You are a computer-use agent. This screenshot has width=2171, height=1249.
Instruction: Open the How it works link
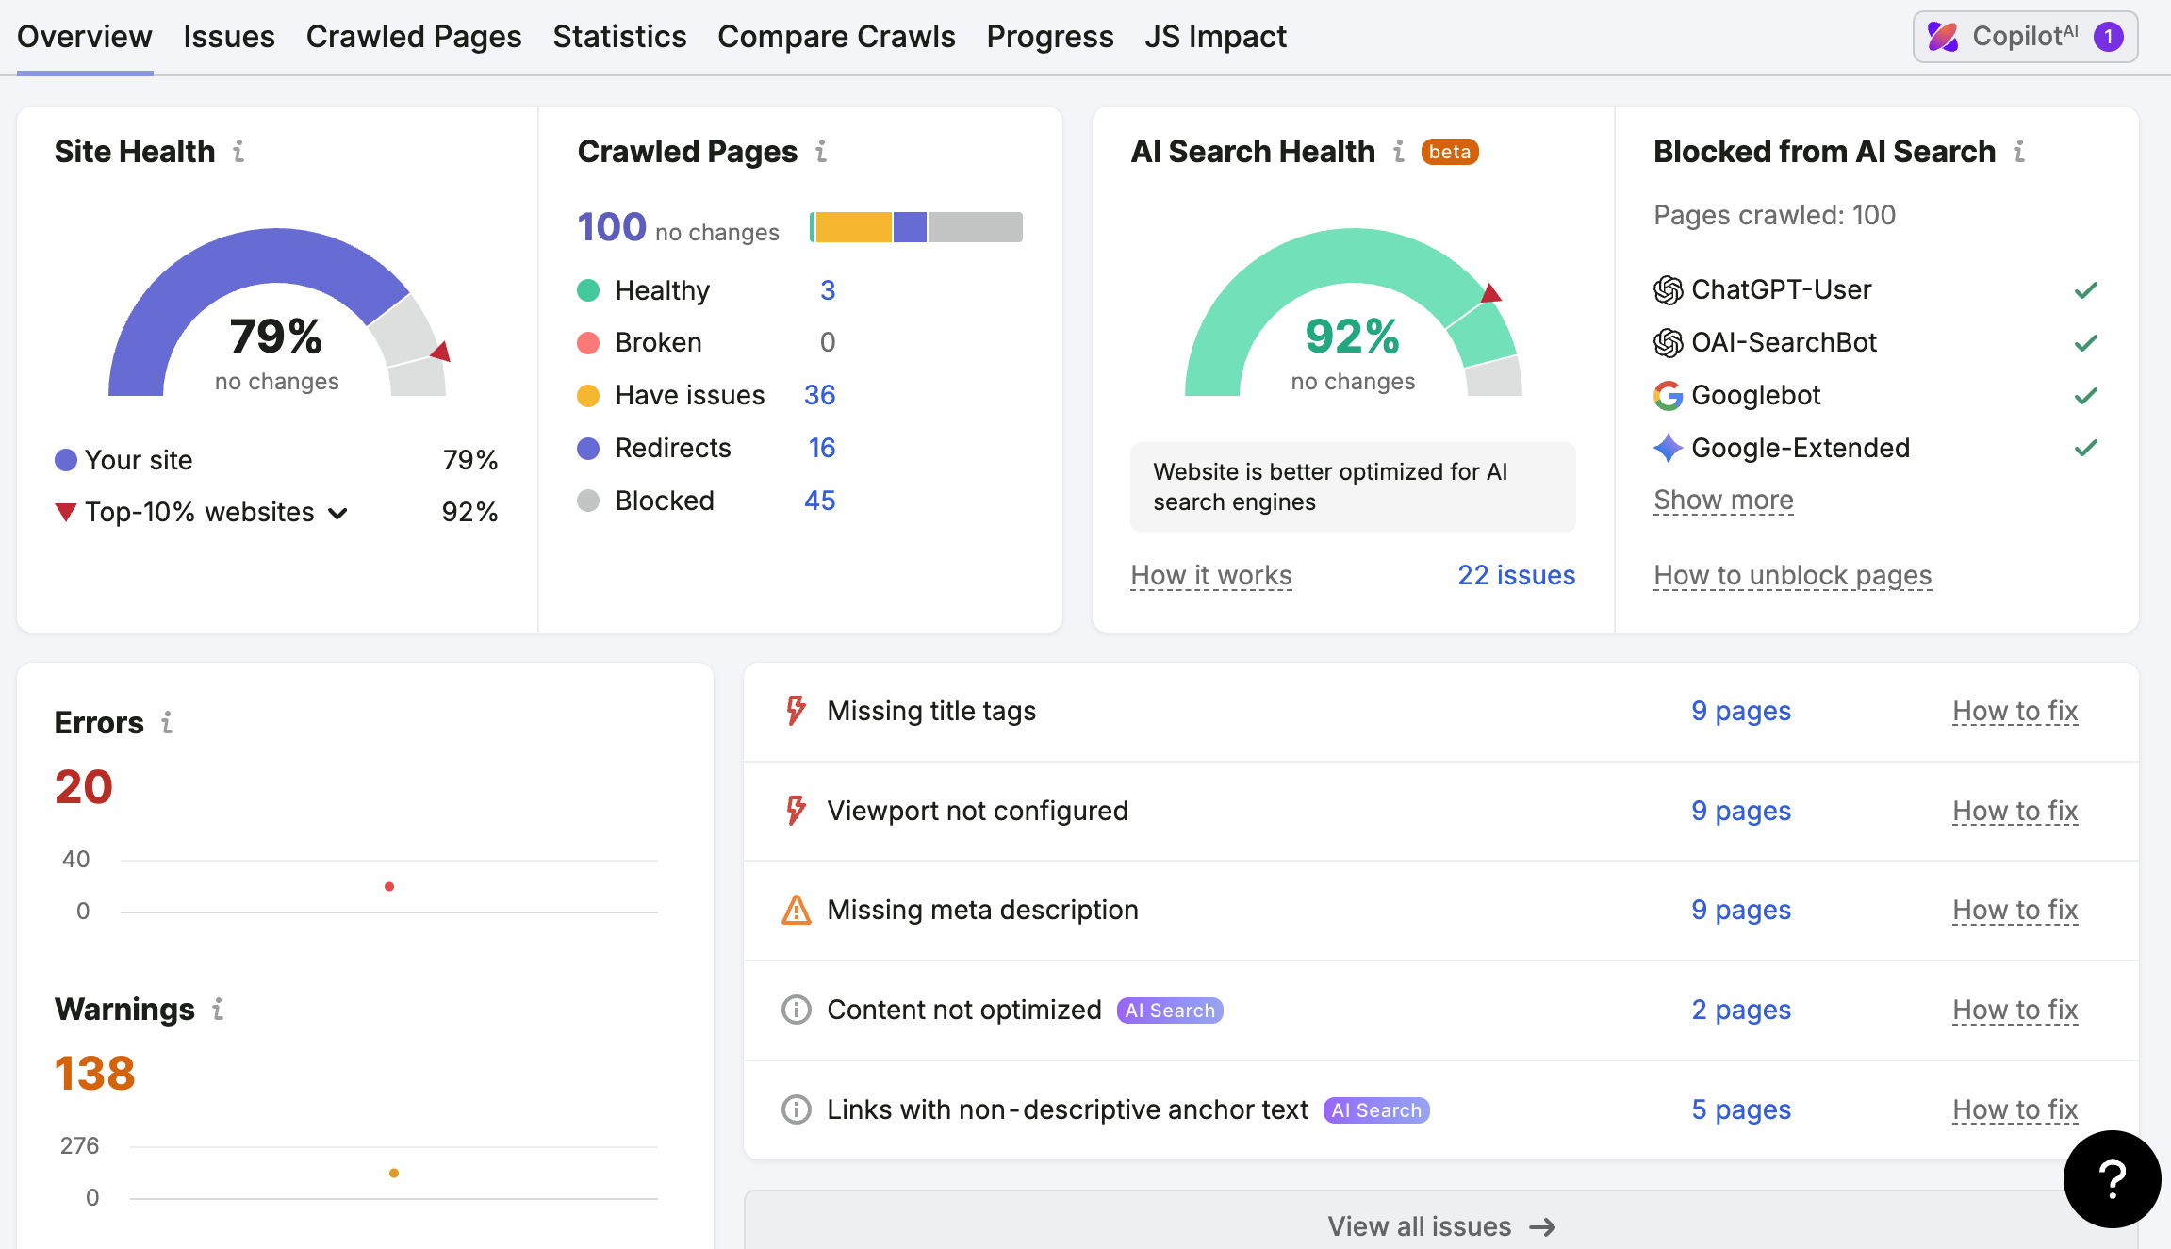coord(1211,575)
